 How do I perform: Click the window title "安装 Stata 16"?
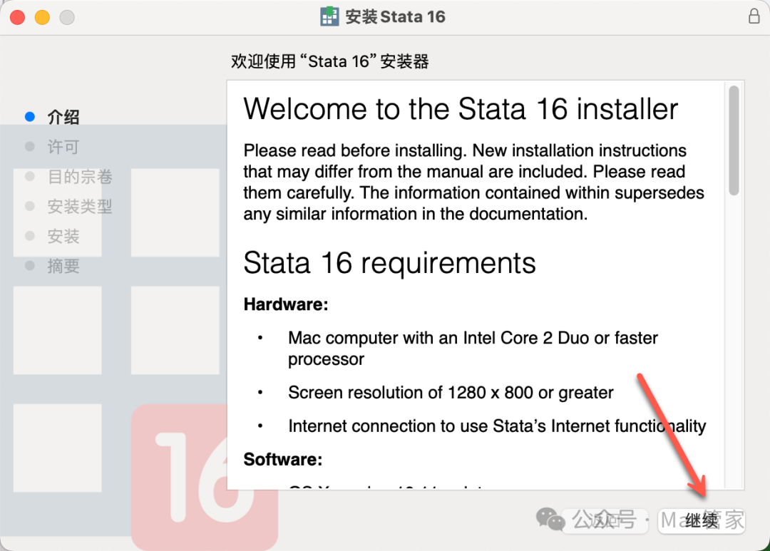[395, 16]
